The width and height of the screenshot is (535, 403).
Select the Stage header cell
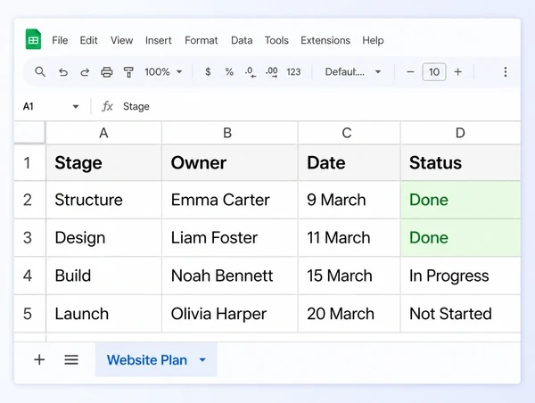click(103, 162)
